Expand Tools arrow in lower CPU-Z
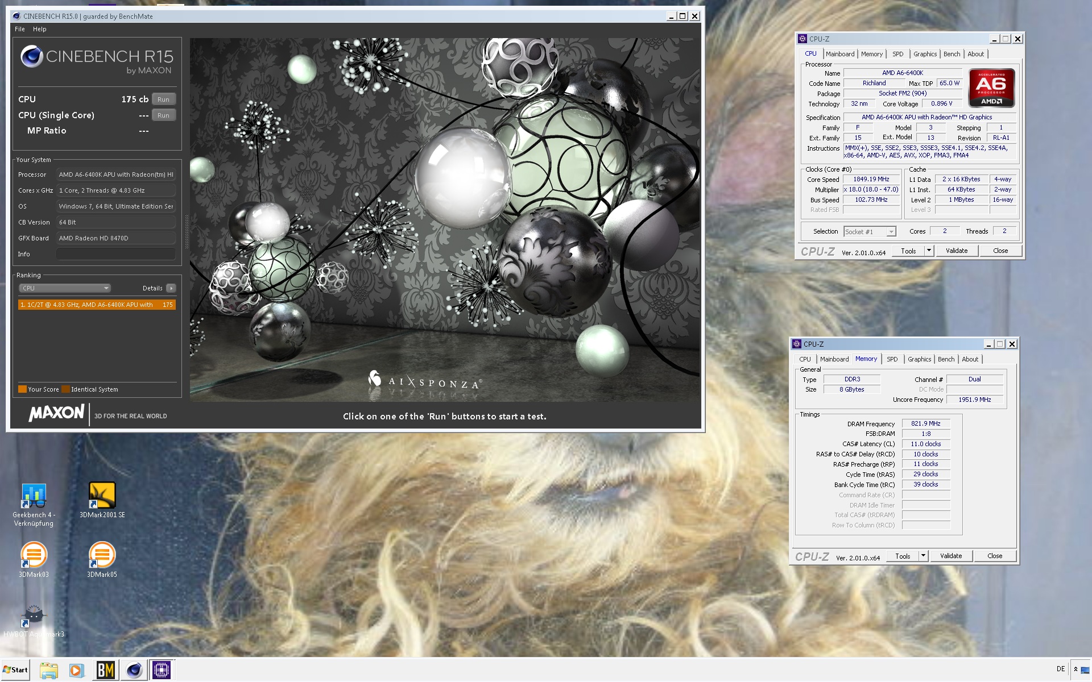The width and height of the screenshot is (1092, 682). (x=923, y=556)
